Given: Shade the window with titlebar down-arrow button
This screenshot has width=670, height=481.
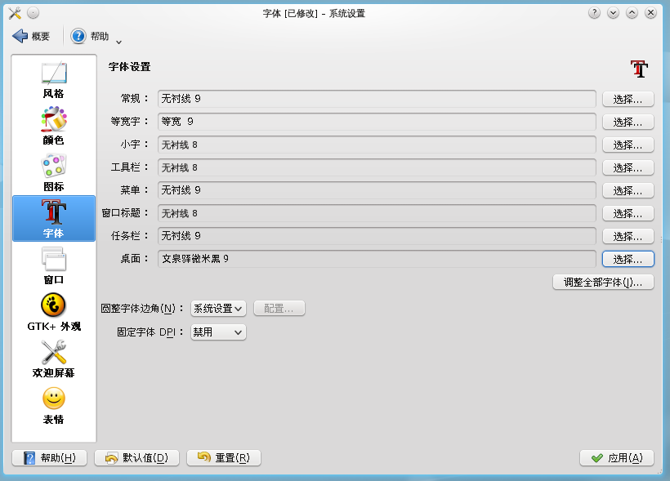Looking at the screenshot, I should click(x=613, y=13).
